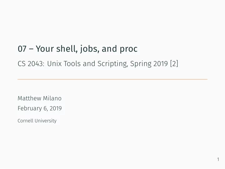Click the word 'proc' in the title

point(128,49)
